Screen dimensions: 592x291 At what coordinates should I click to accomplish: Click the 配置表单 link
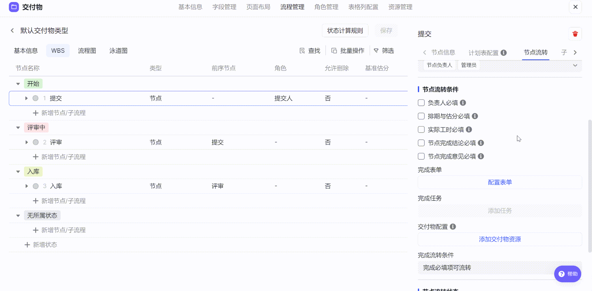500,182
